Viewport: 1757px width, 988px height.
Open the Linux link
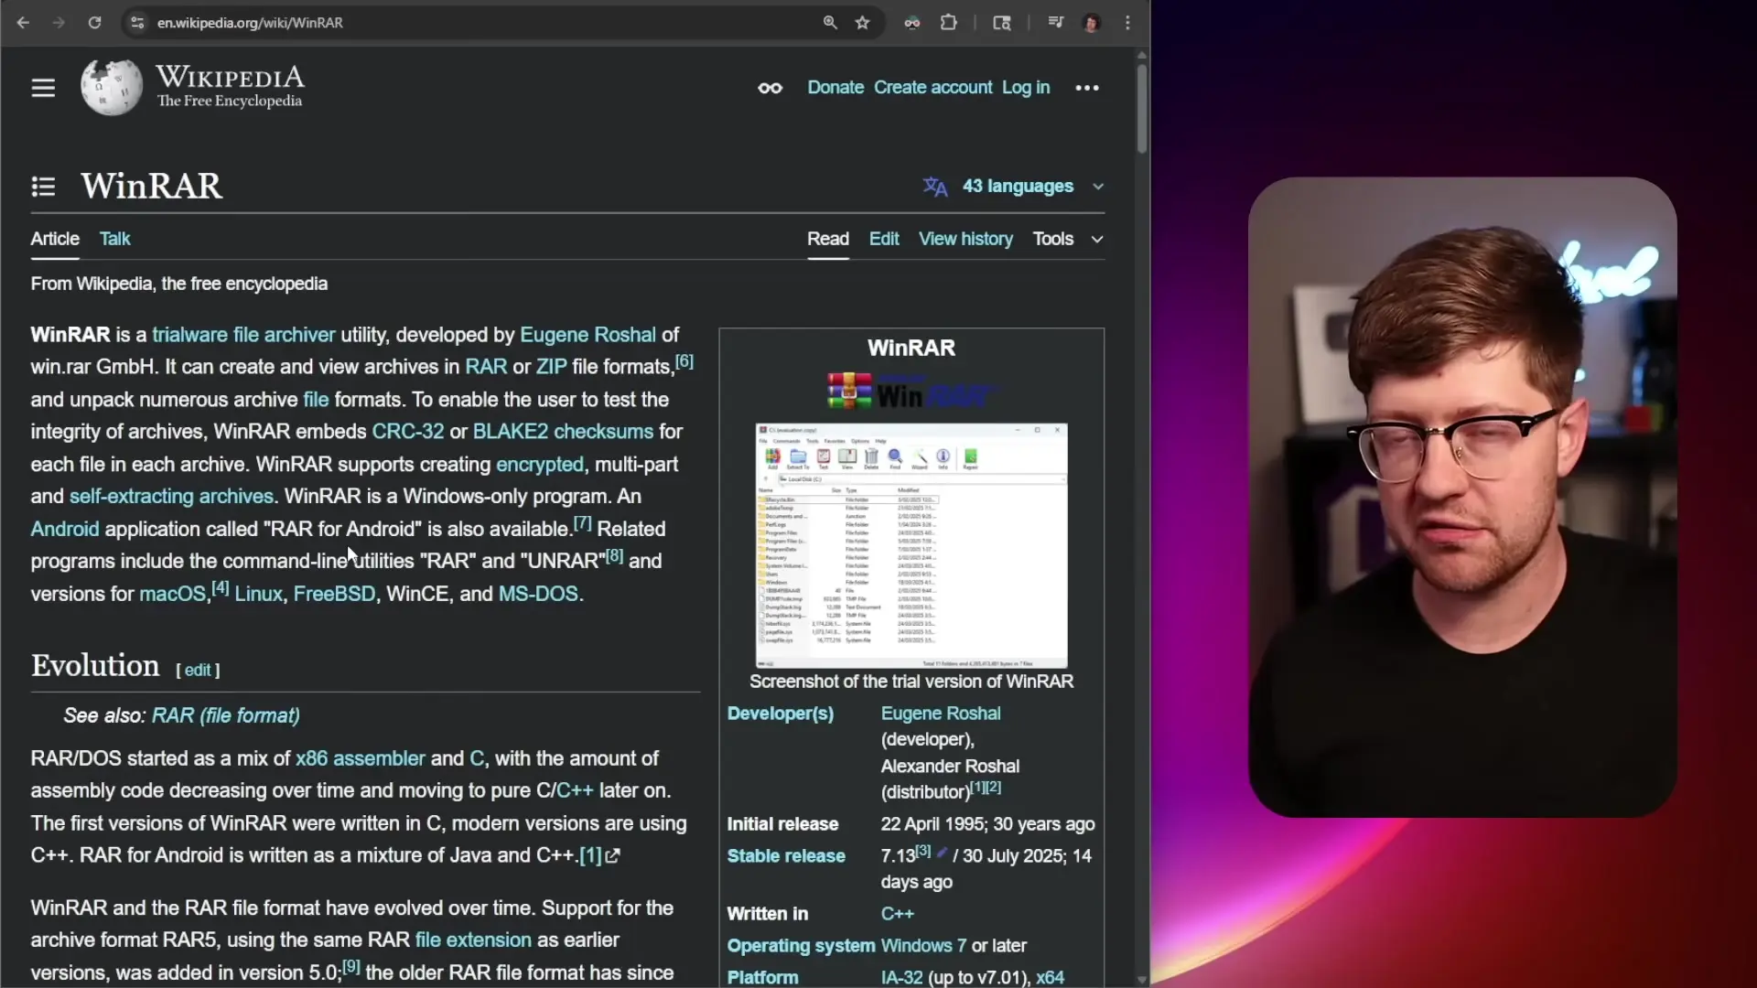pyautogui.click(x=258, y=595)
